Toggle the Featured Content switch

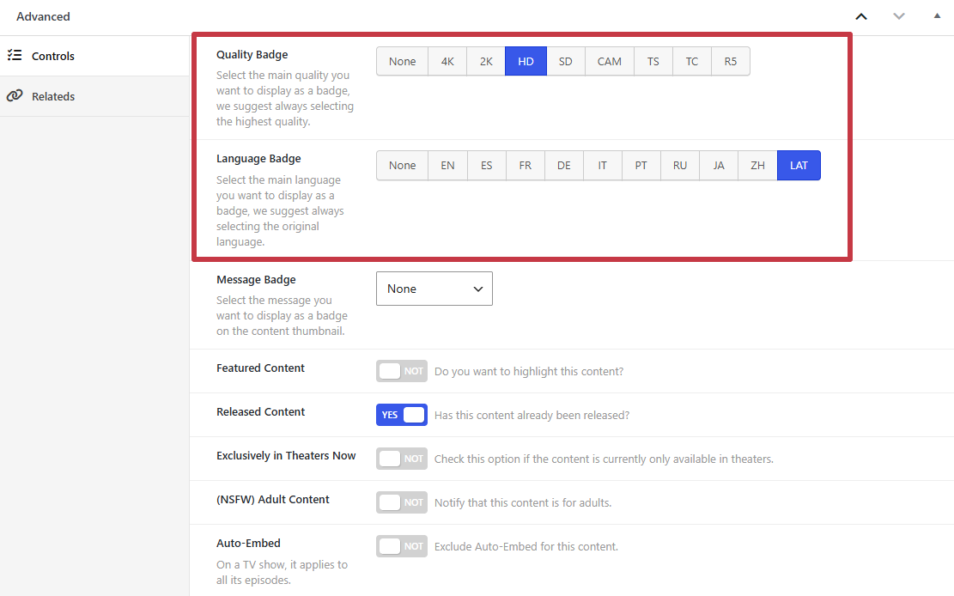pos(402,371)
